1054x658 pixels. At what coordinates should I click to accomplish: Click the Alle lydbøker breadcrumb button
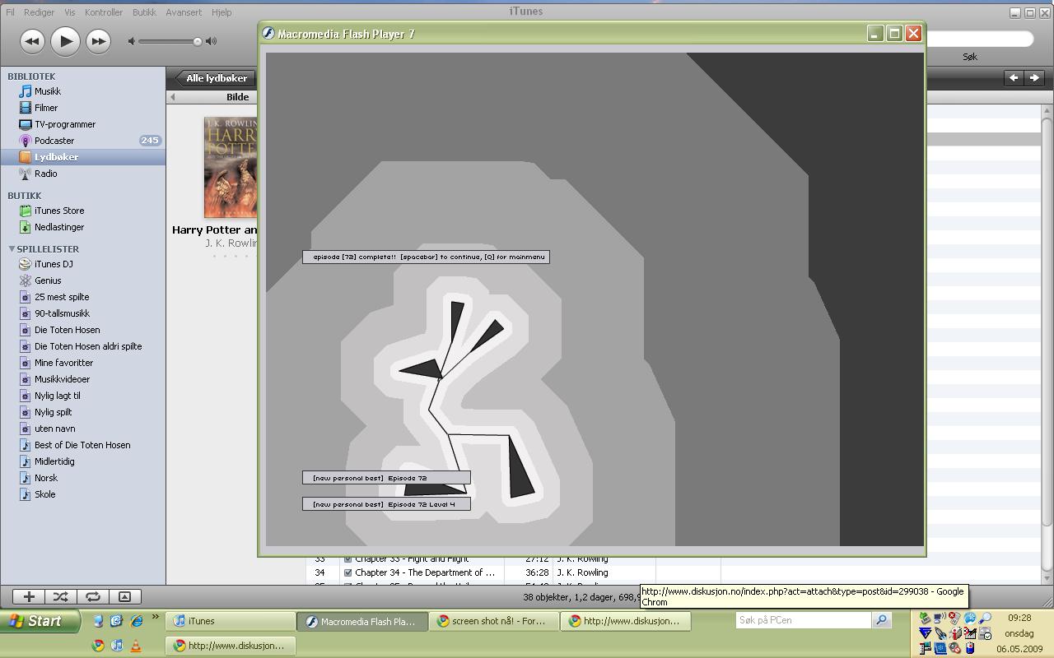coord(215,78)
